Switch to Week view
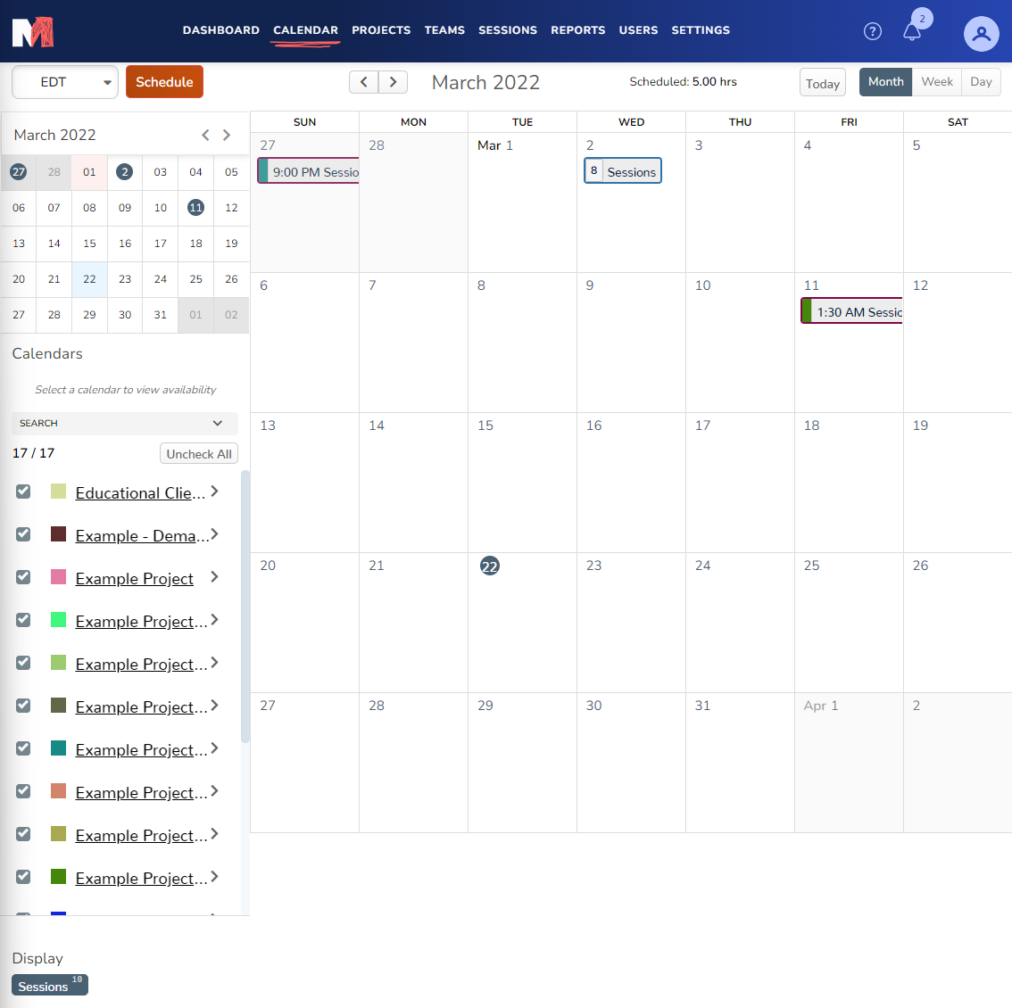The height and width of the screenshot is (1008, 1012). tap(936, 82)
